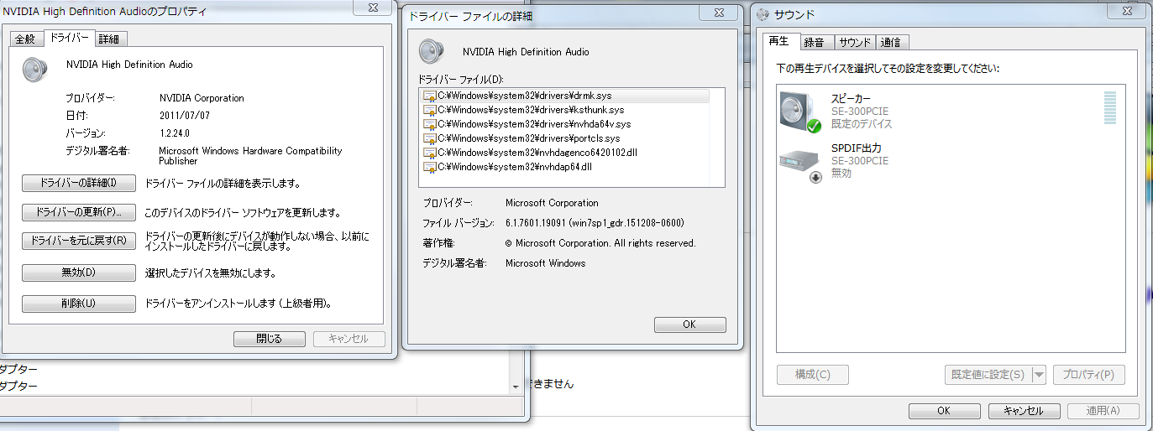Click キャンセル in the サウンド window
This screenshot has height=431, width=1153.
[x=1023, y=411]
